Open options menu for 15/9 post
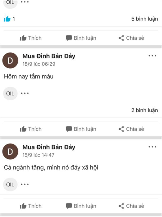The image size is (162, 217). tap(152, 147)
